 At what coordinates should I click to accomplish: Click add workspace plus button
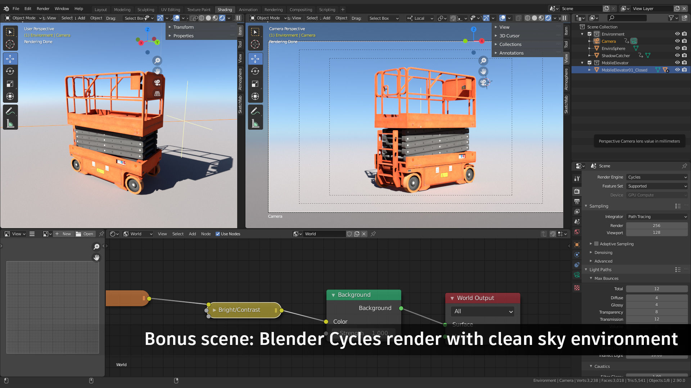[343, 10]
